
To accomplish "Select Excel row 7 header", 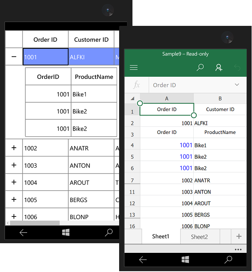I will point(132,179).
